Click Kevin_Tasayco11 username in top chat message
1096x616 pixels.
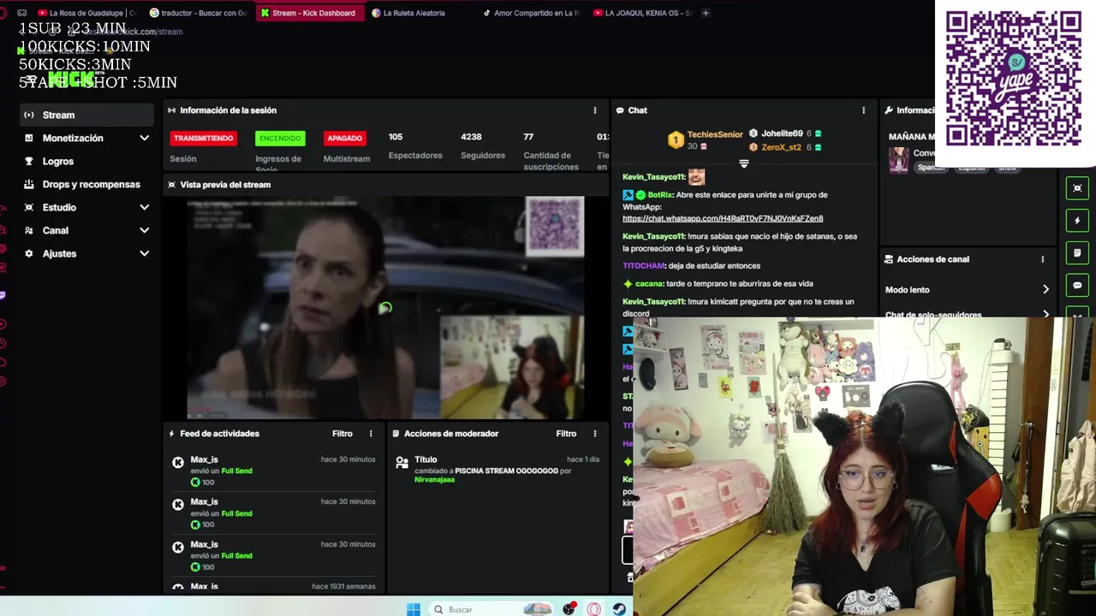click(x=653, y=177)
